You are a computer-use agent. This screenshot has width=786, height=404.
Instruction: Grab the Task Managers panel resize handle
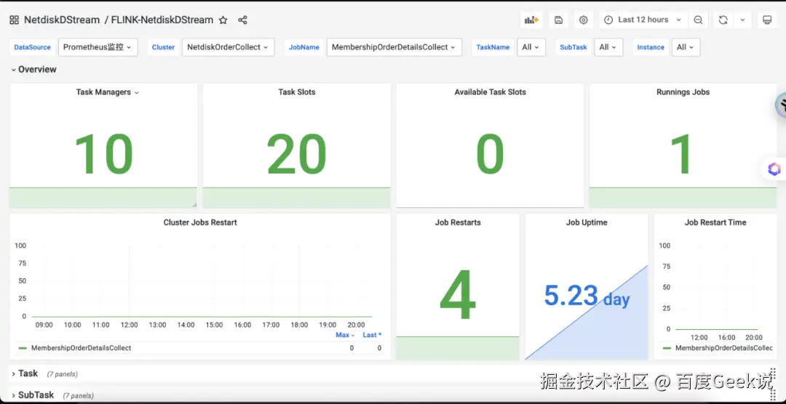coord(194,205)
